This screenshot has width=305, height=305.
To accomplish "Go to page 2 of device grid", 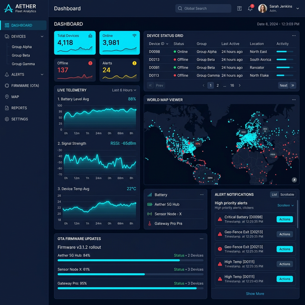I will tap(218, 85).
